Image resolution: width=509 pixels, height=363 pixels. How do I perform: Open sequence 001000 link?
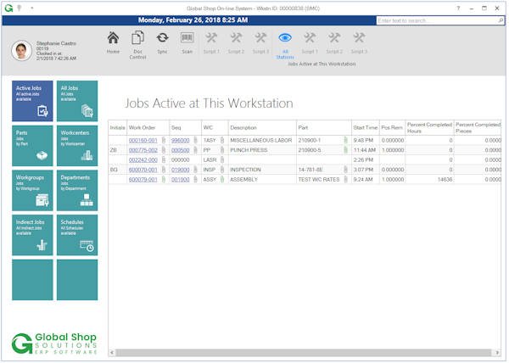pyautogui.click(x=180, y=180)
